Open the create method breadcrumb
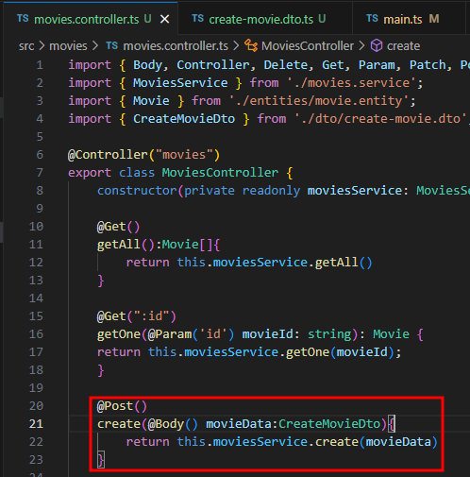This screenshot has height=477, width=470. [x=403, y=46]
